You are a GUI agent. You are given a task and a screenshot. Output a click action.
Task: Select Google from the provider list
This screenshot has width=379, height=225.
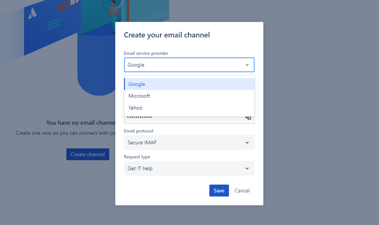pyautogui.click(x=189, y=84)
